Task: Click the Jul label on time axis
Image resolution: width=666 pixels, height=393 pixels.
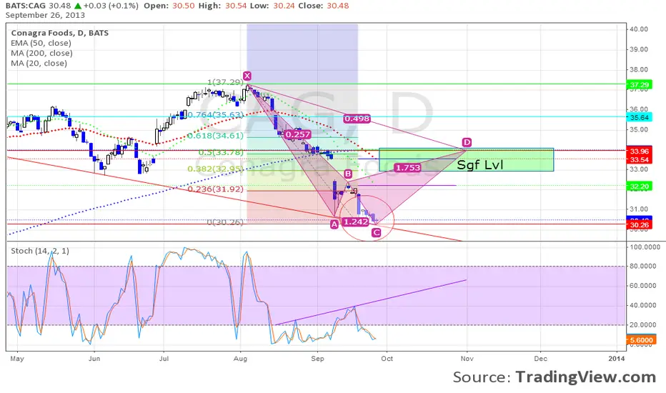Action: [164, 359]
